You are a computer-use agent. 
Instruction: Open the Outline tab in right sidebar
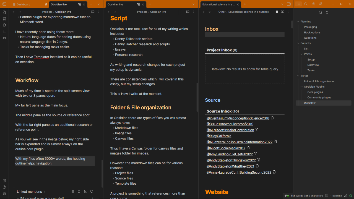pos(298,4)
